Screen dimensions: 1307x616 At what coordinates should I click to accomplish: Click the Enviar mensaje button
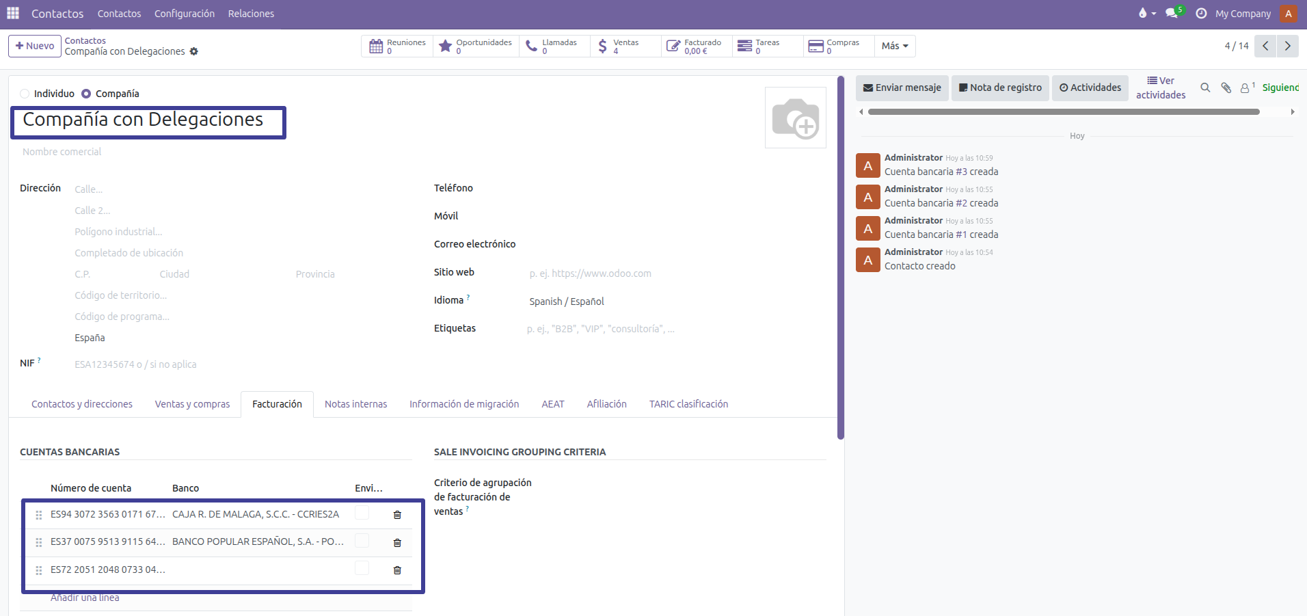coord(902,88)
